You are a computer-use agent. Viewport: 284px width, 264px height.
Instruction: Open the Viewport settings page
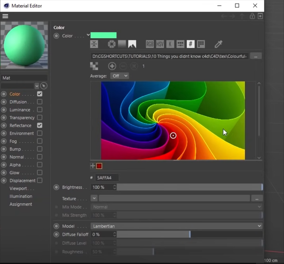point(22,188)
